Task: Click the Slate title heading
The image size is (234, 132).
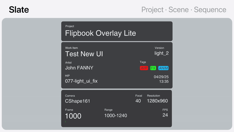Action: point(19,10)
